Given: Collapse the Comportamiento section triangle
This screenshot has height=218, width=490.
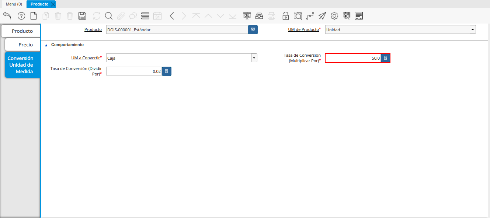Looking at the screenshot, I should [46, 45].
